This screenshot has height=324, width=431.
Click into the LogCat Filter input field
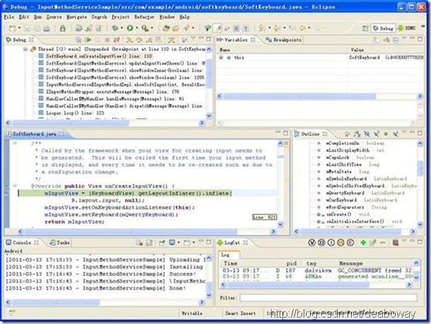click(328, 298)
